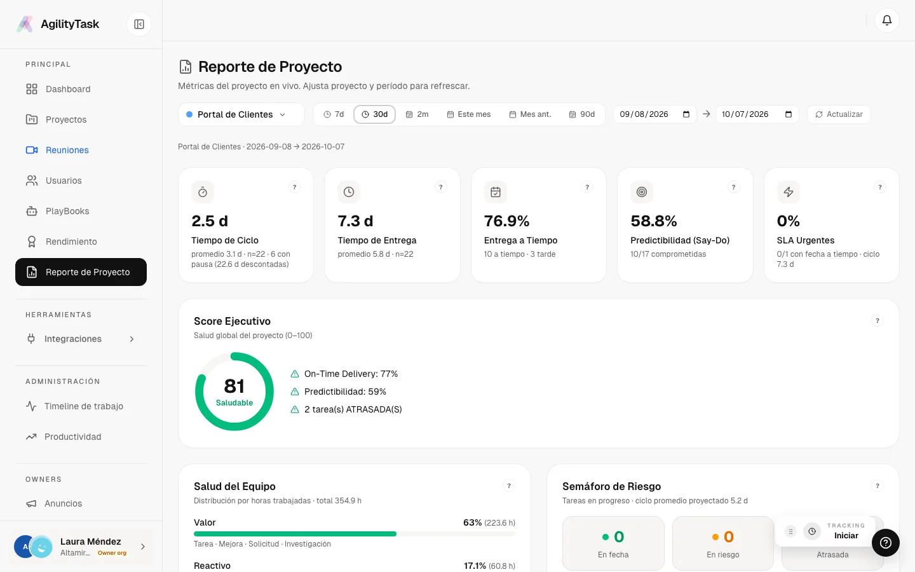The image size is (915, 572).
Task: Click the Valor hours progress bar
Action: point(355,534)
